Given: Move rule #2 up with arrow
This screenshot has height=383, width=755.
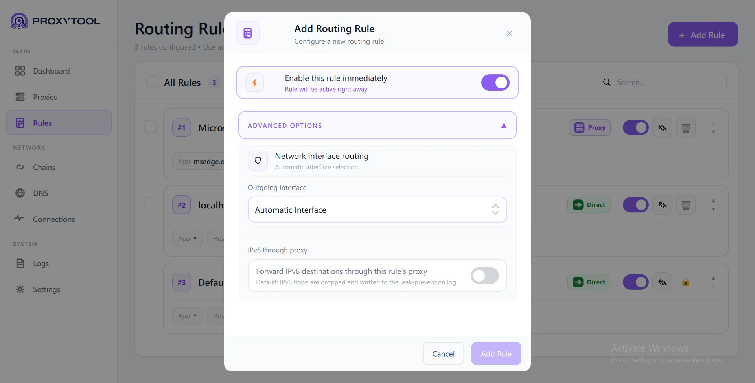Looking at the screenshot, I should 713,201.
